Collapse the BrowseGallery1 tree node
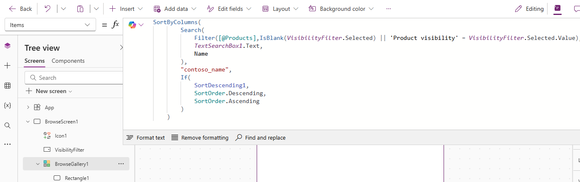 coord(38,164)
